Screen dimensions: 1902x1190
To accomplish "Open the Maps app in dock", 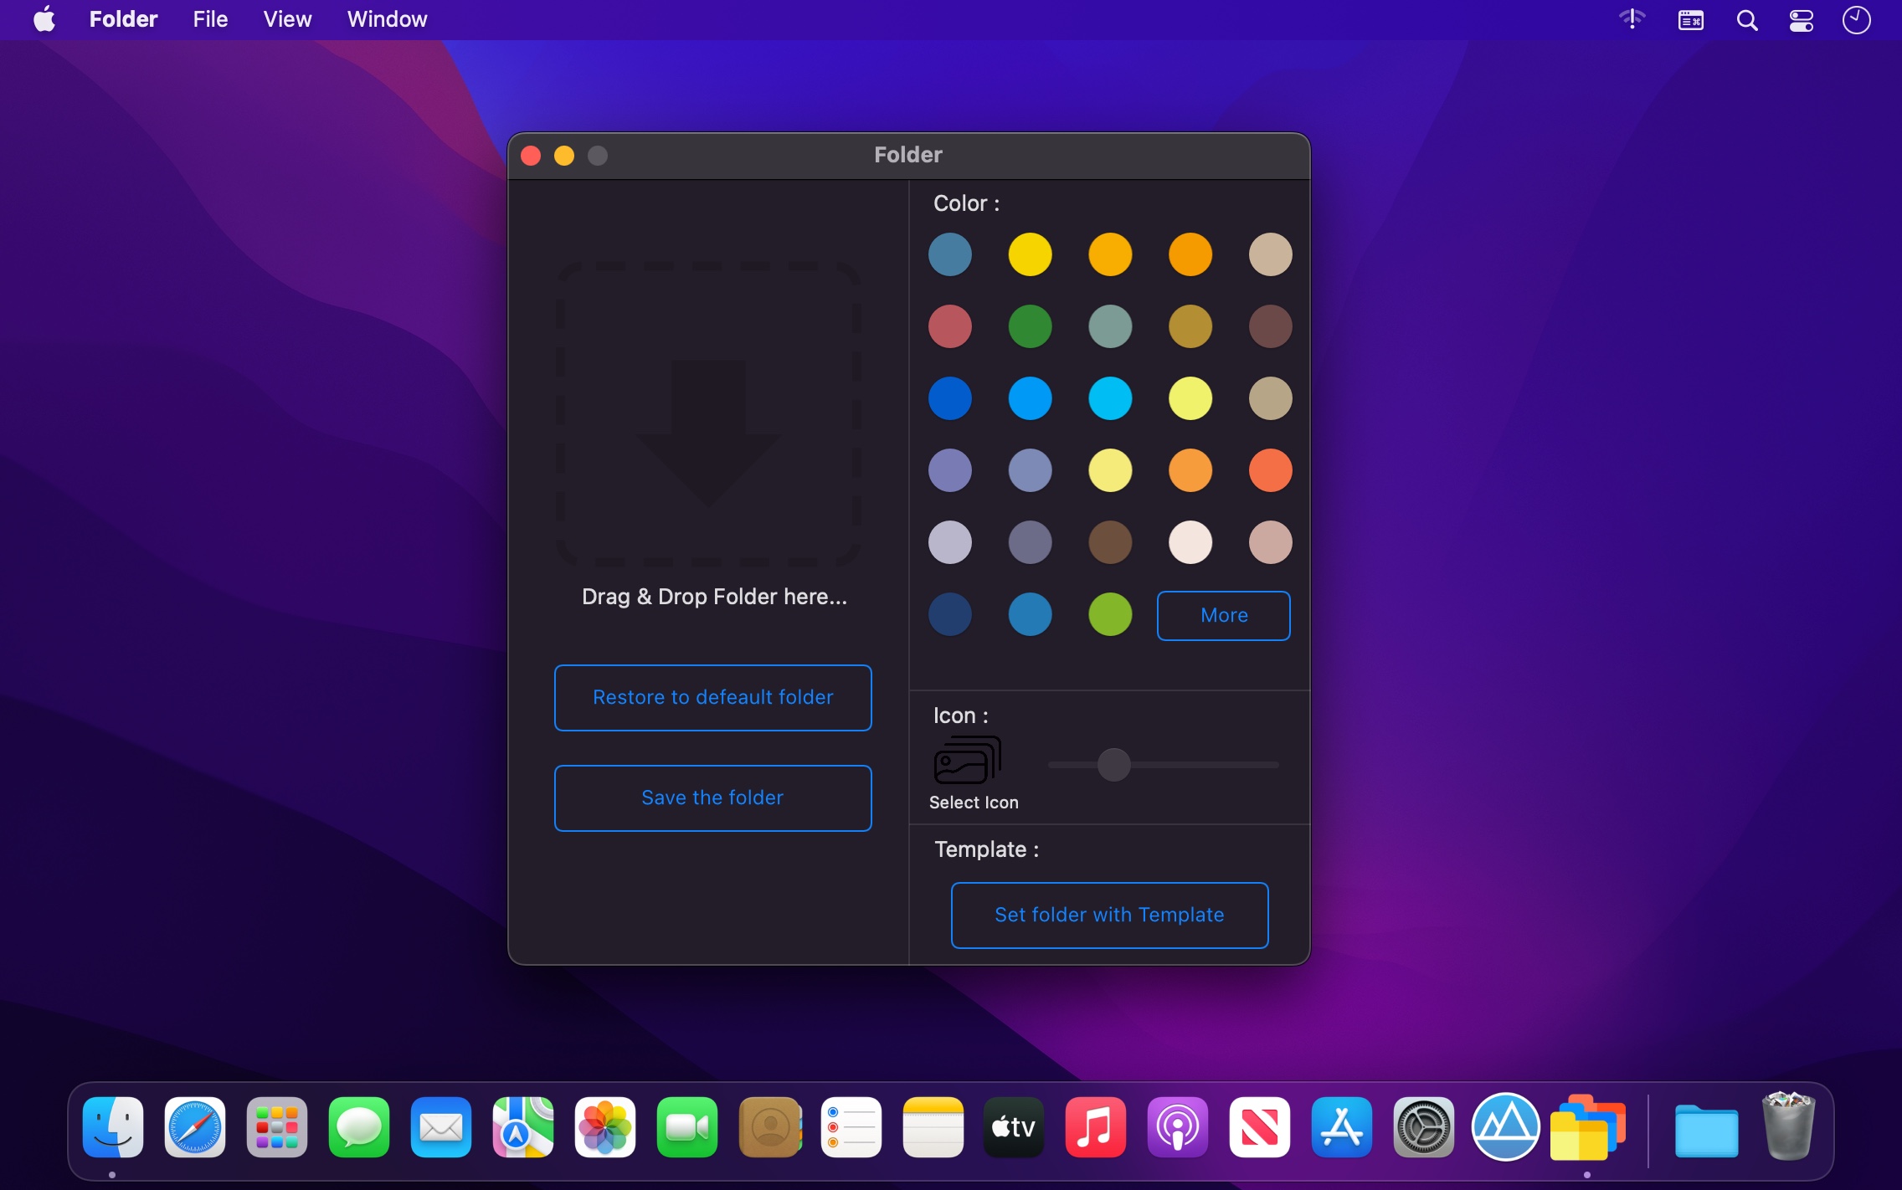I will (x=523, y=1127).
